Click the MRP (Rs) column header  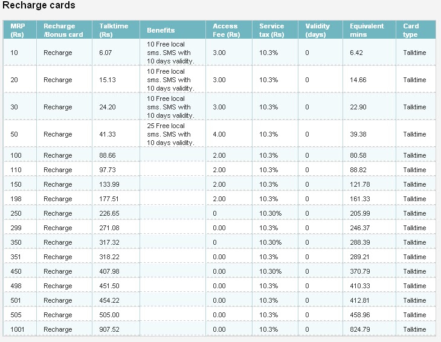coord(18,30)
